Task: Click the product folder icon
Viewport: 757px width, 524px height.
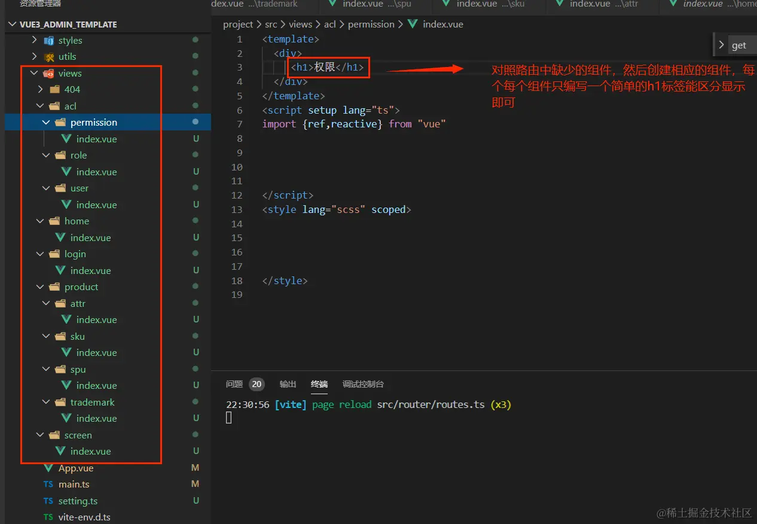Action: tap(55, 287)
